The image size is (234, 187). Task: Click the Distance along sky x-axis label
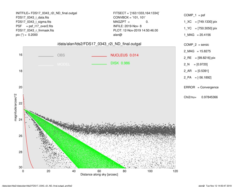coord(99,175)
